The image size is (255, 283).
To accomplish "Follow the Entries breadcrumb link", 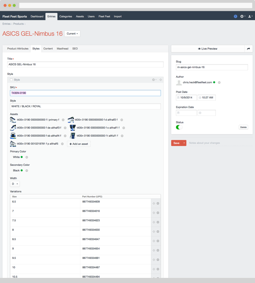I will tap(6, 24).
